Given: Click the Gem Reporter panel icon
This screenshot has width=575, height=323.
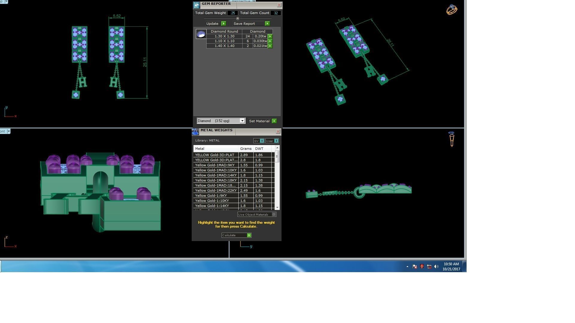Looking at the screenshot, I should tap(196, 5).
